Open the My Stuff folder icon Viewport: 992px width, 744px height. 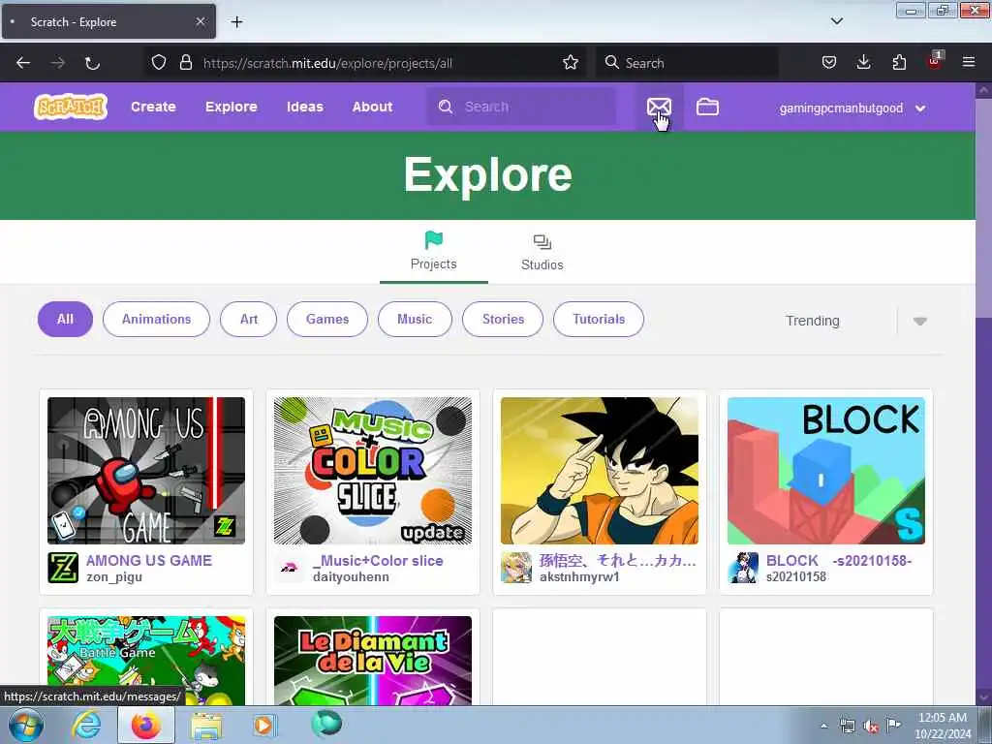point(707,107)
